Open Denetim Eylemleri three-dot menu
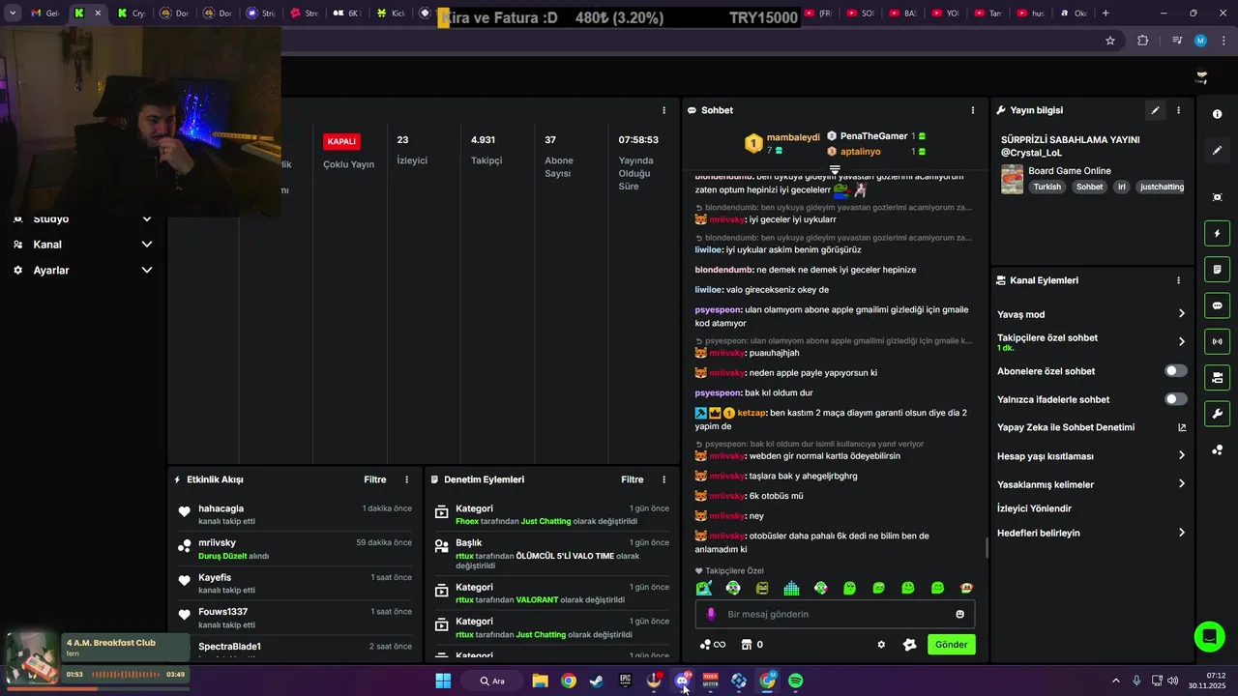This screenshot has height=696, width=1238. tap(663, 479)
